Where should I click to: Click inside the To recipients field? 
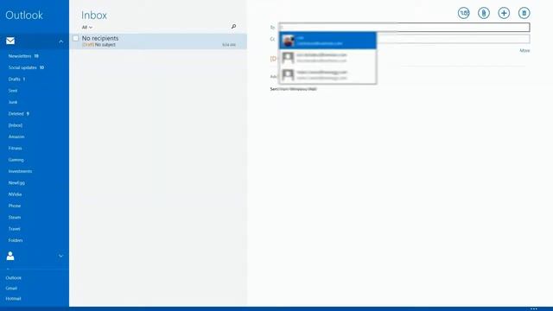coord(404,27)
